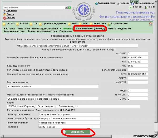This screenshot has height=138, width=158.
Task: Open the 2006 folder menu
Action: pyautogui.click(x=85, y=24)
